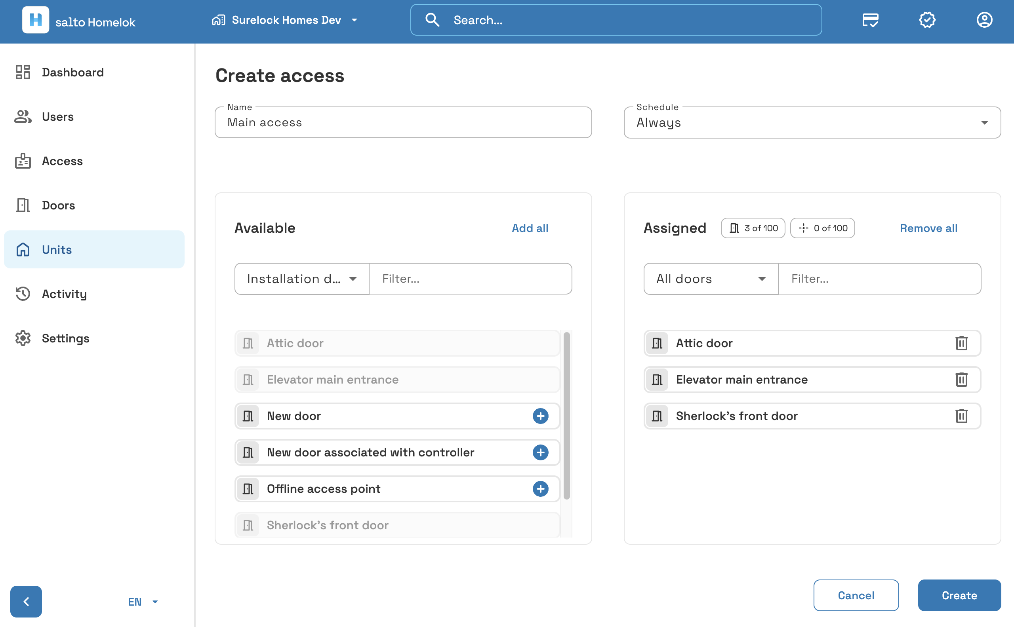Go to Dashboard in sidebar
The height and width of the screenshot is (627, 1014).
[x=94, y=72]
